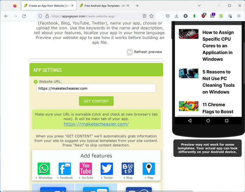Click the Preview may not work notice
245x192 pixels.
[208, 148]
